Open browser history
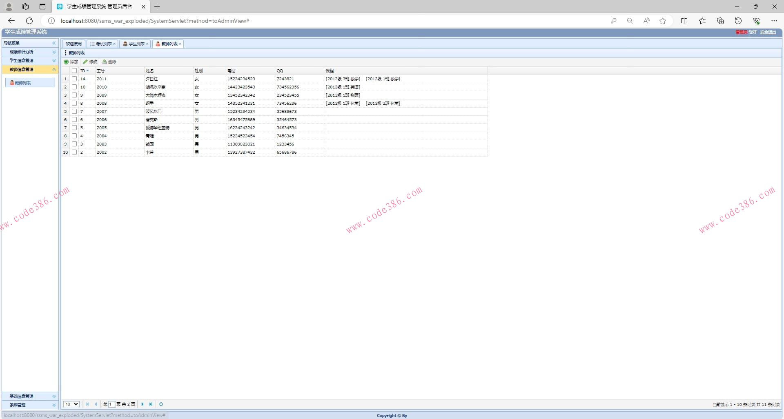784x419 pixels. (x=738, y=21)
